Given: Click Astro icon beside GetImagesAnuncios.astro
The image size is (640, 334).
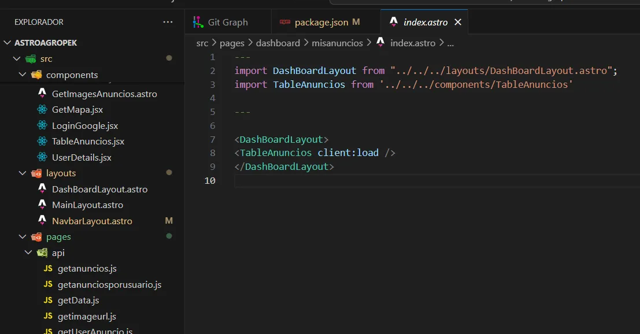Looking at the screenshot, I should click(x=42, y=94).
